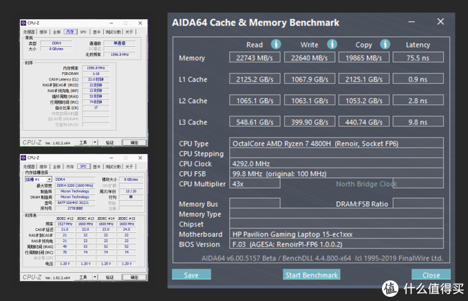Click the CAS# Latency value 22.0 时钟
The image size is (468, 301).
[96, 79]
